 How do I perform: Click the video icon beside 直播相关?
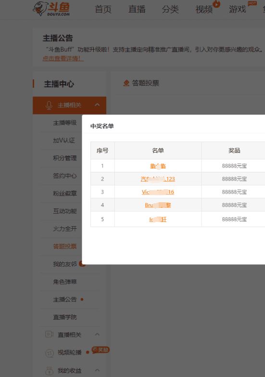click(x=49, y=334)
